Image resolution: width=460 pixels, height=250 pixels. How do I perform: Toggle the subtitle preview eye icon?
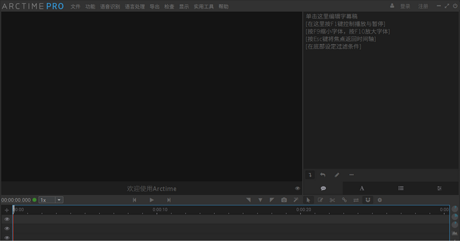coord(298,188)
